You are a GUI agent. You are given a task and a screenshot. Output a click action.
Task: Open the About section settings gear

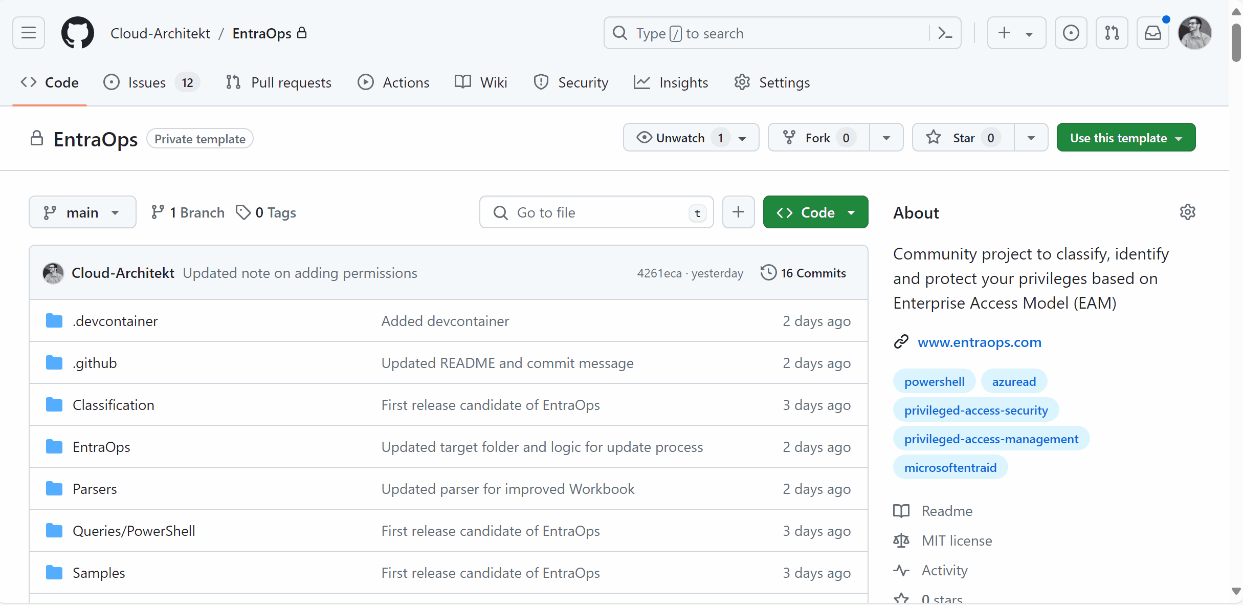point(1187,212)
